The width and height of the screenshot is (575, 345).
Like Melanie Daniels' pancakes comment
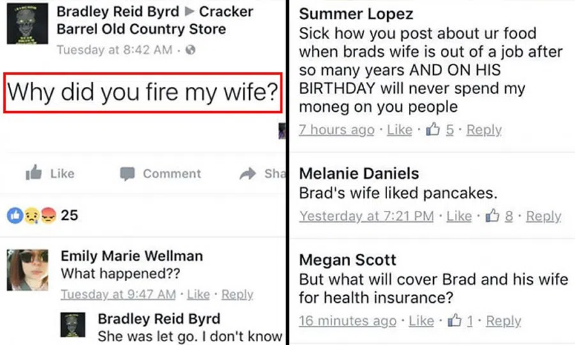point(459,216)
